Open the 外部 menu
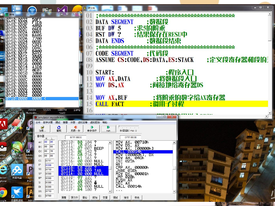The width and height of the screenshot is (275, 206). coord(73,123)
